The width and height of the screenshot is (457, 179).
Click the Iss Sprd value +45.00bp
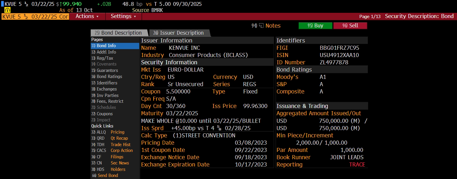(x=184, y=128)
